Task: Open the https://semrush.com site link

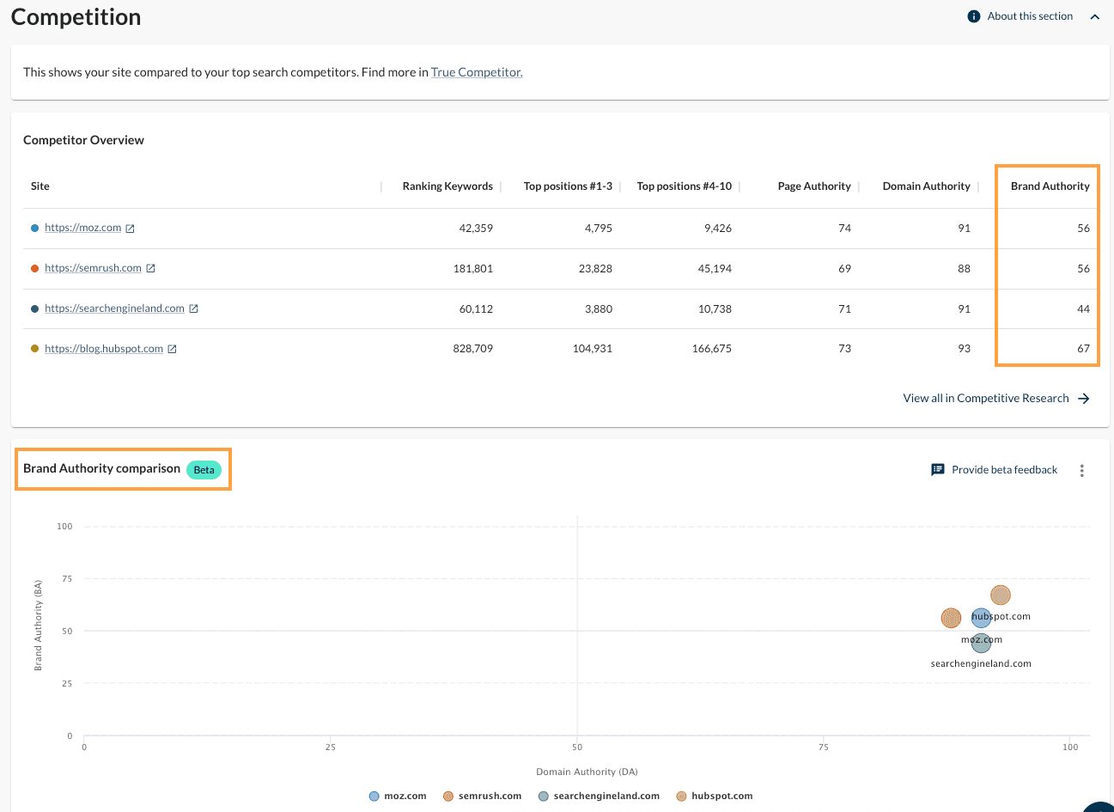Action: pyautogui.click(x=93, y=268)
